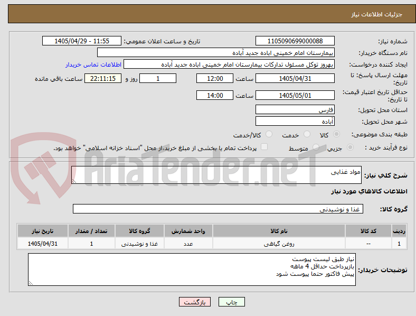Click the delivery province field فارس
The height and width of the screenshot is (316, 416).
(x=295, y=109)
